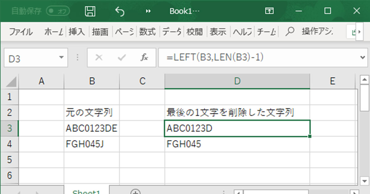Click the fill handle of cell D3
Viewport: 370px width, 194px height.
(310, 136)
